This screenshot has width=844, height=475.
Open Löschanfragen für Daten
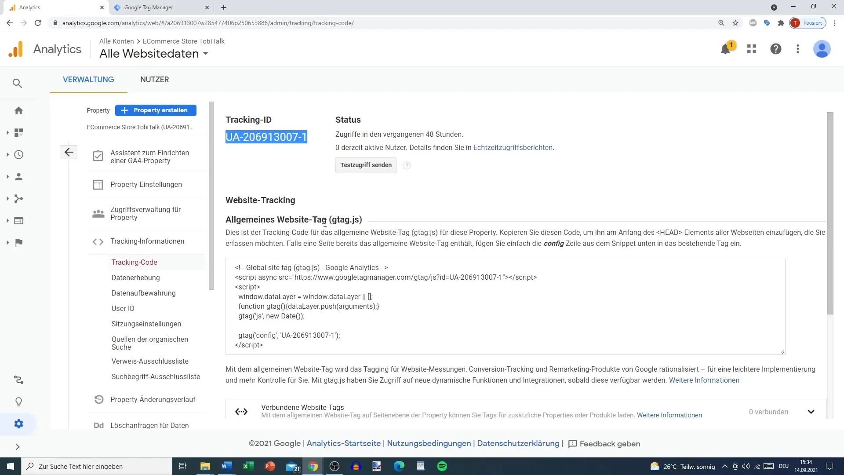pos(149,425)
